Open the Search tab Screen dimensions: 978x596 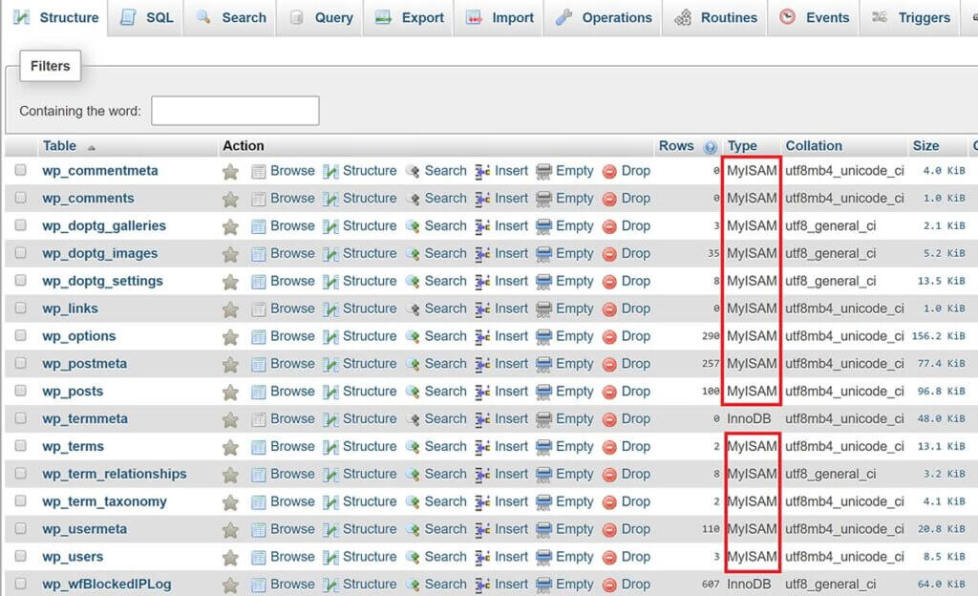coord(229,17)
